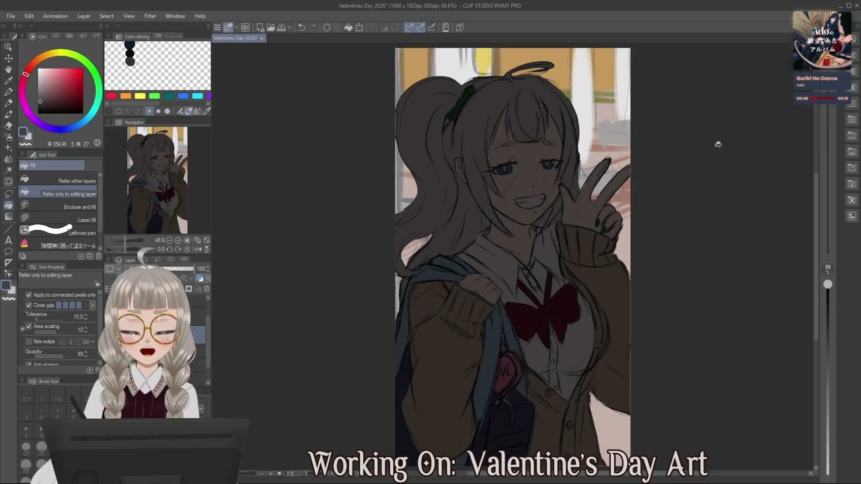Click the Clear (dotted circle) command bar icon

[327, 27]
